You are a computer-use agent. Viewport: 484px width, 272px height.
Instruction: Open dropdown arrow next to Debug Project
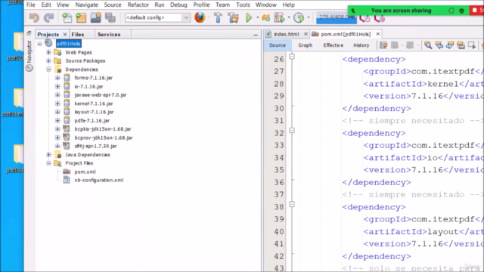click(289, 17)
